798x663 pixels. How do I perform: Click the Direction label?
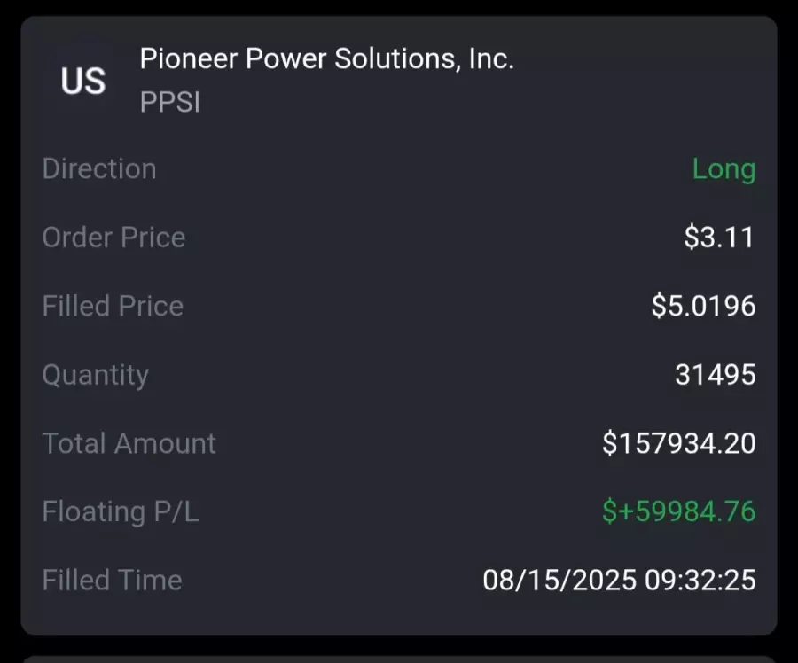tap(99, 168)
